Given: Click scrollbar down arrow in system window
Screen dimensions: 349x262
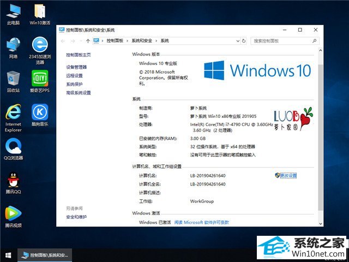Looking at the screenshot, I should point(321,223).
